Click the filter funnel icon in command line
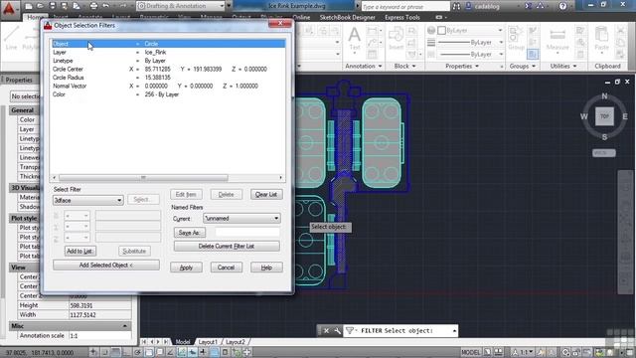This screenshot has width=636, height=358. coord(349,331)
